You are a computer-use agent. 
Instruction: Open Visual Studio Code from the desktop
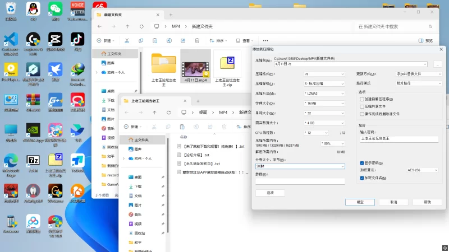[11, 40]
